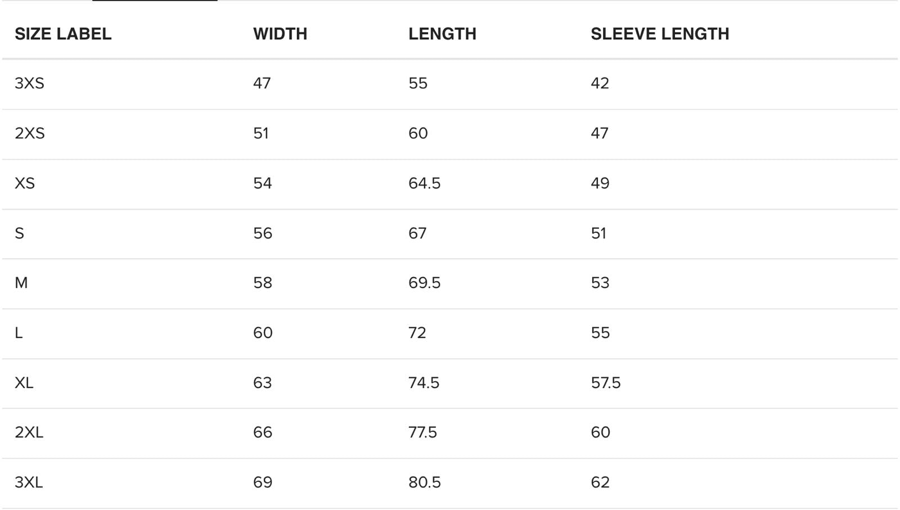Click the 77.5 length value for 2XL

pos(423,432)
